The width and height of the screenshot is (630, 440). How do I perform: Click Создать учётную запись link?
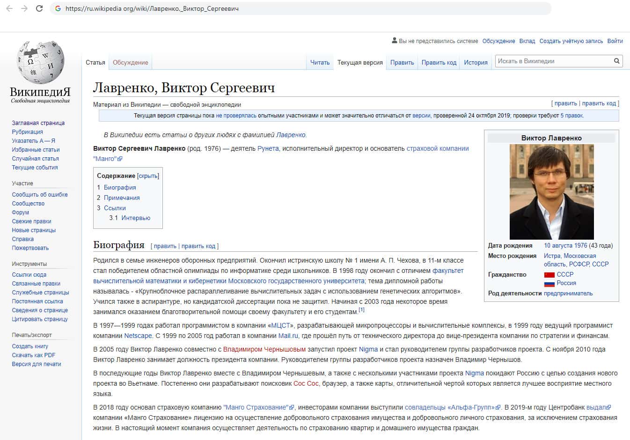tap(571, 41)
